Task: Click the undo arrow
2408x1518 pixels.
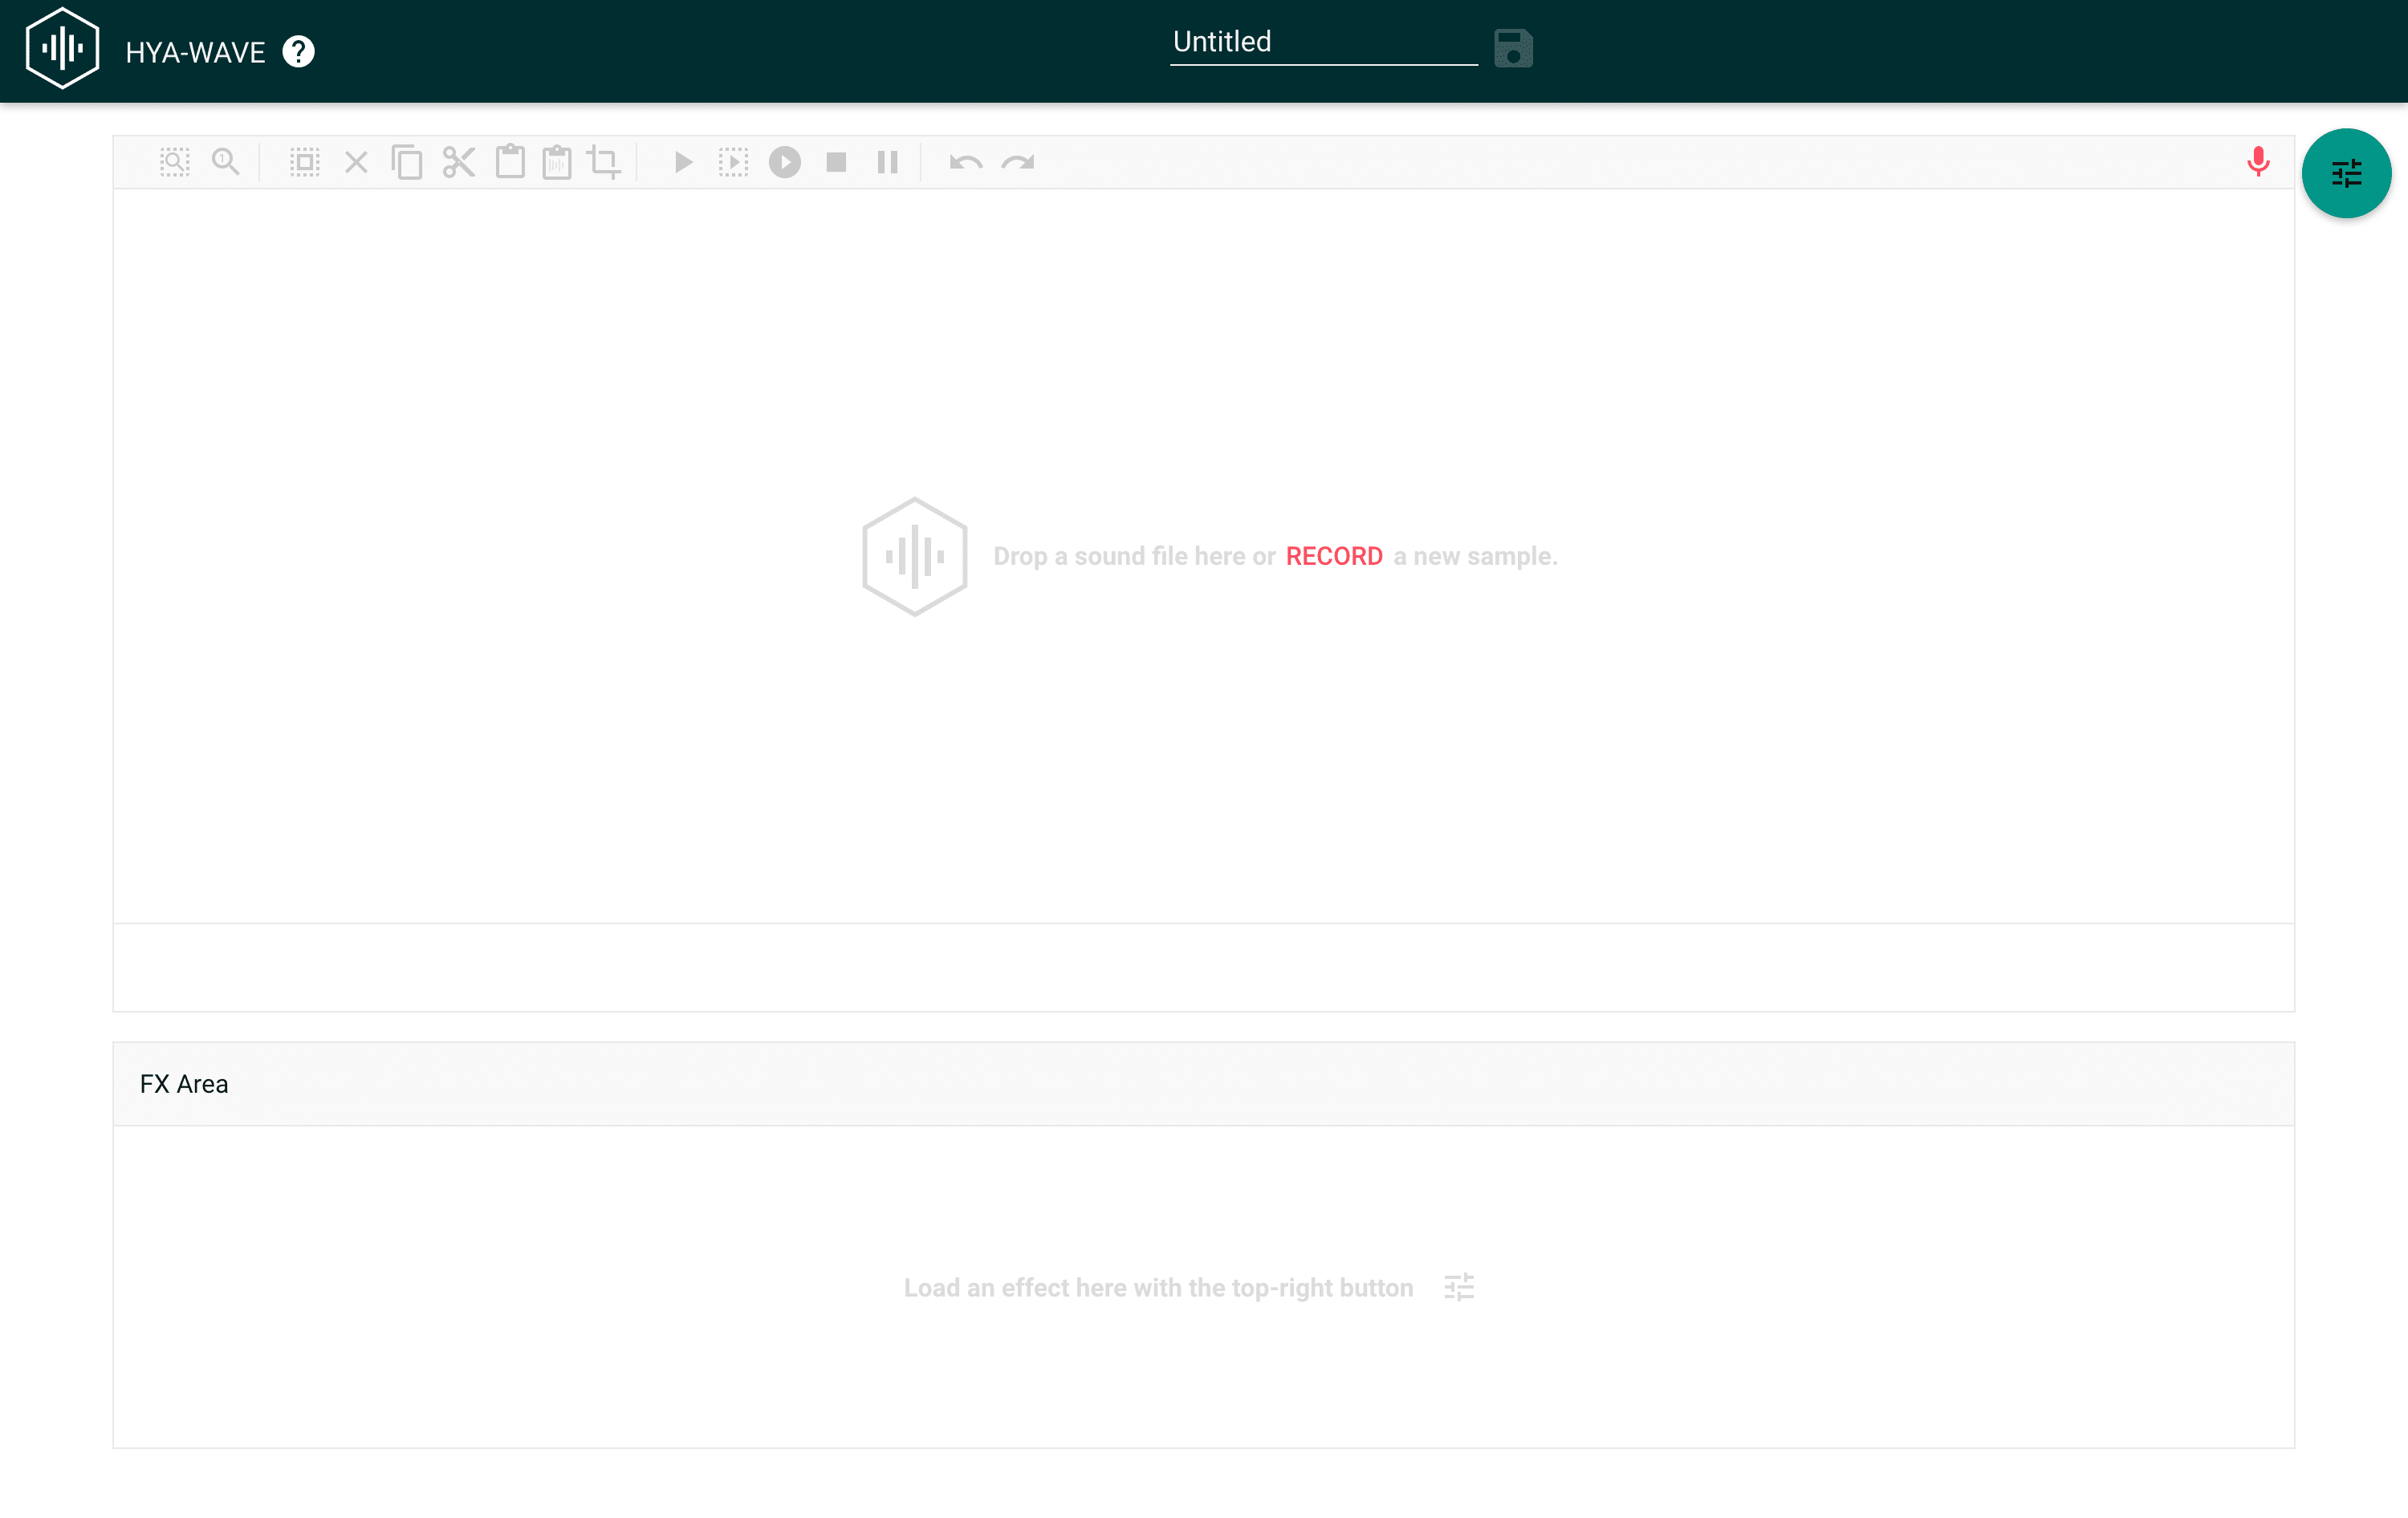Action: pos(965,162)
